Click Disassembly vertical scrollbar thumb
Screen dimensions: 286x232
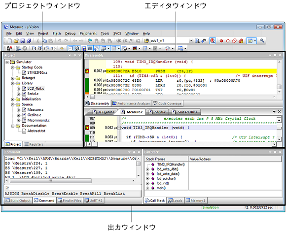[279, 87]
